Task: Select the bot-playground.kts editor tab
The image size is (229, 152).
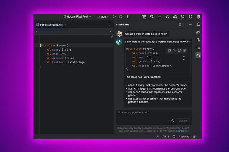Action: point(51,25)
